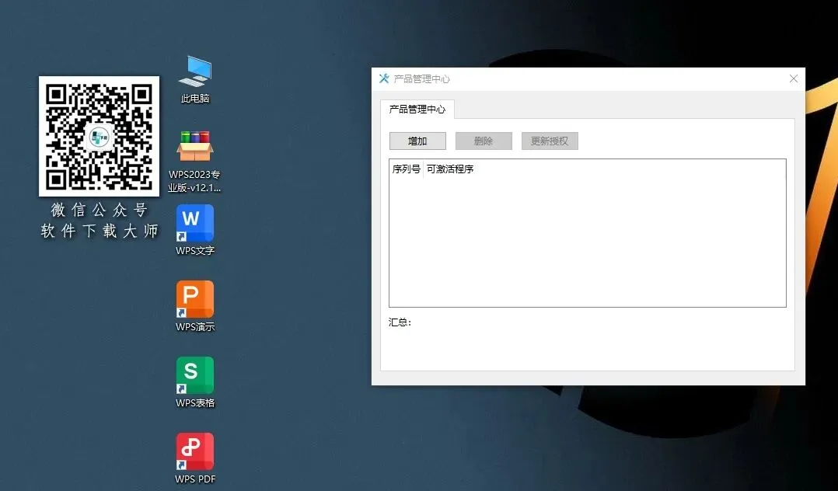Click the greyed 删除 button
The width and height of the screenshot is (838, 491).
(484, 141)
